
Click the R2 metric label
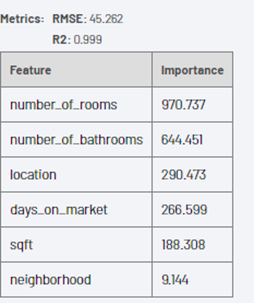click(x=61, y=39)
